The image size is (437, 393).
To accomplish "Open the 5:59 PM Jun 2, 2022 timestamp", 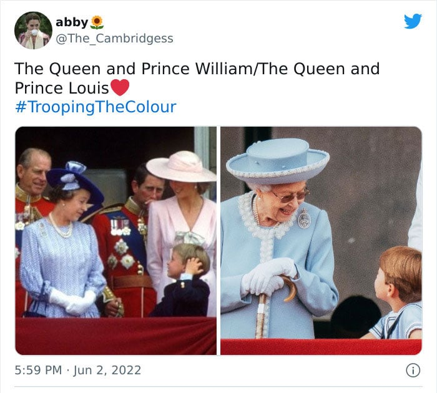I will [78, 371].
